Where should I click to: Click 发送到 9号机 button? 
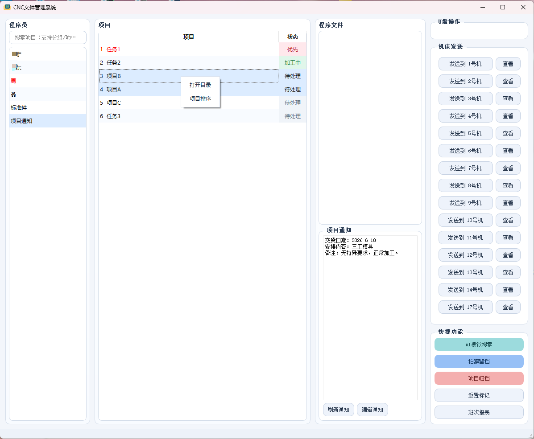pos(466,203)
